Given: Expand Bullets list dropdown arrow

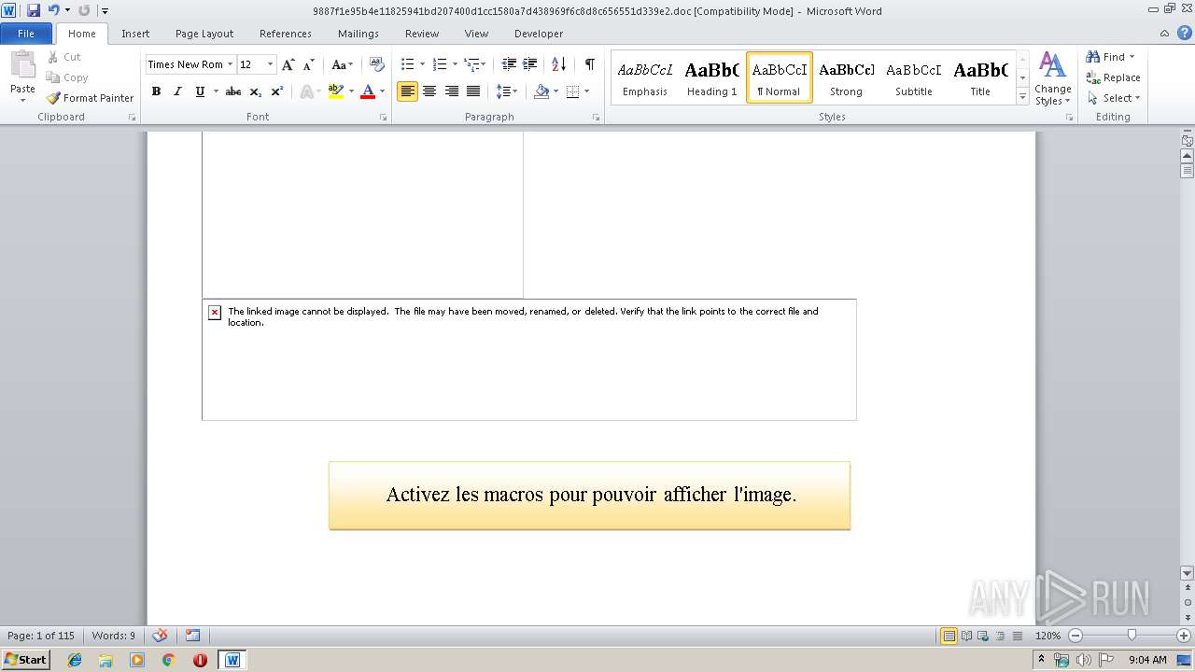Looking at the screenshot, I should point(422,64).
